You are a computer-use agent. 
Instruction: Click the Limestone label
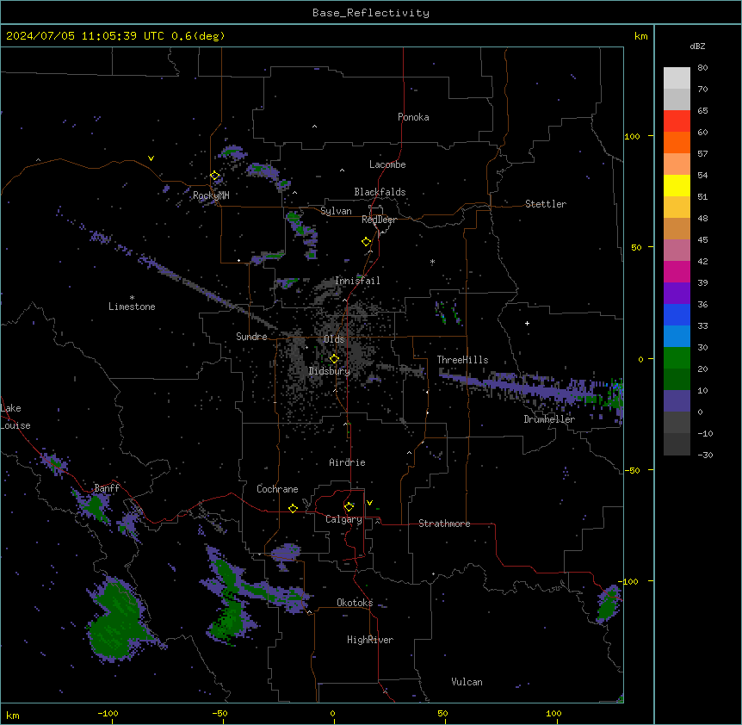pyautogui.click(x=132, y=307)
